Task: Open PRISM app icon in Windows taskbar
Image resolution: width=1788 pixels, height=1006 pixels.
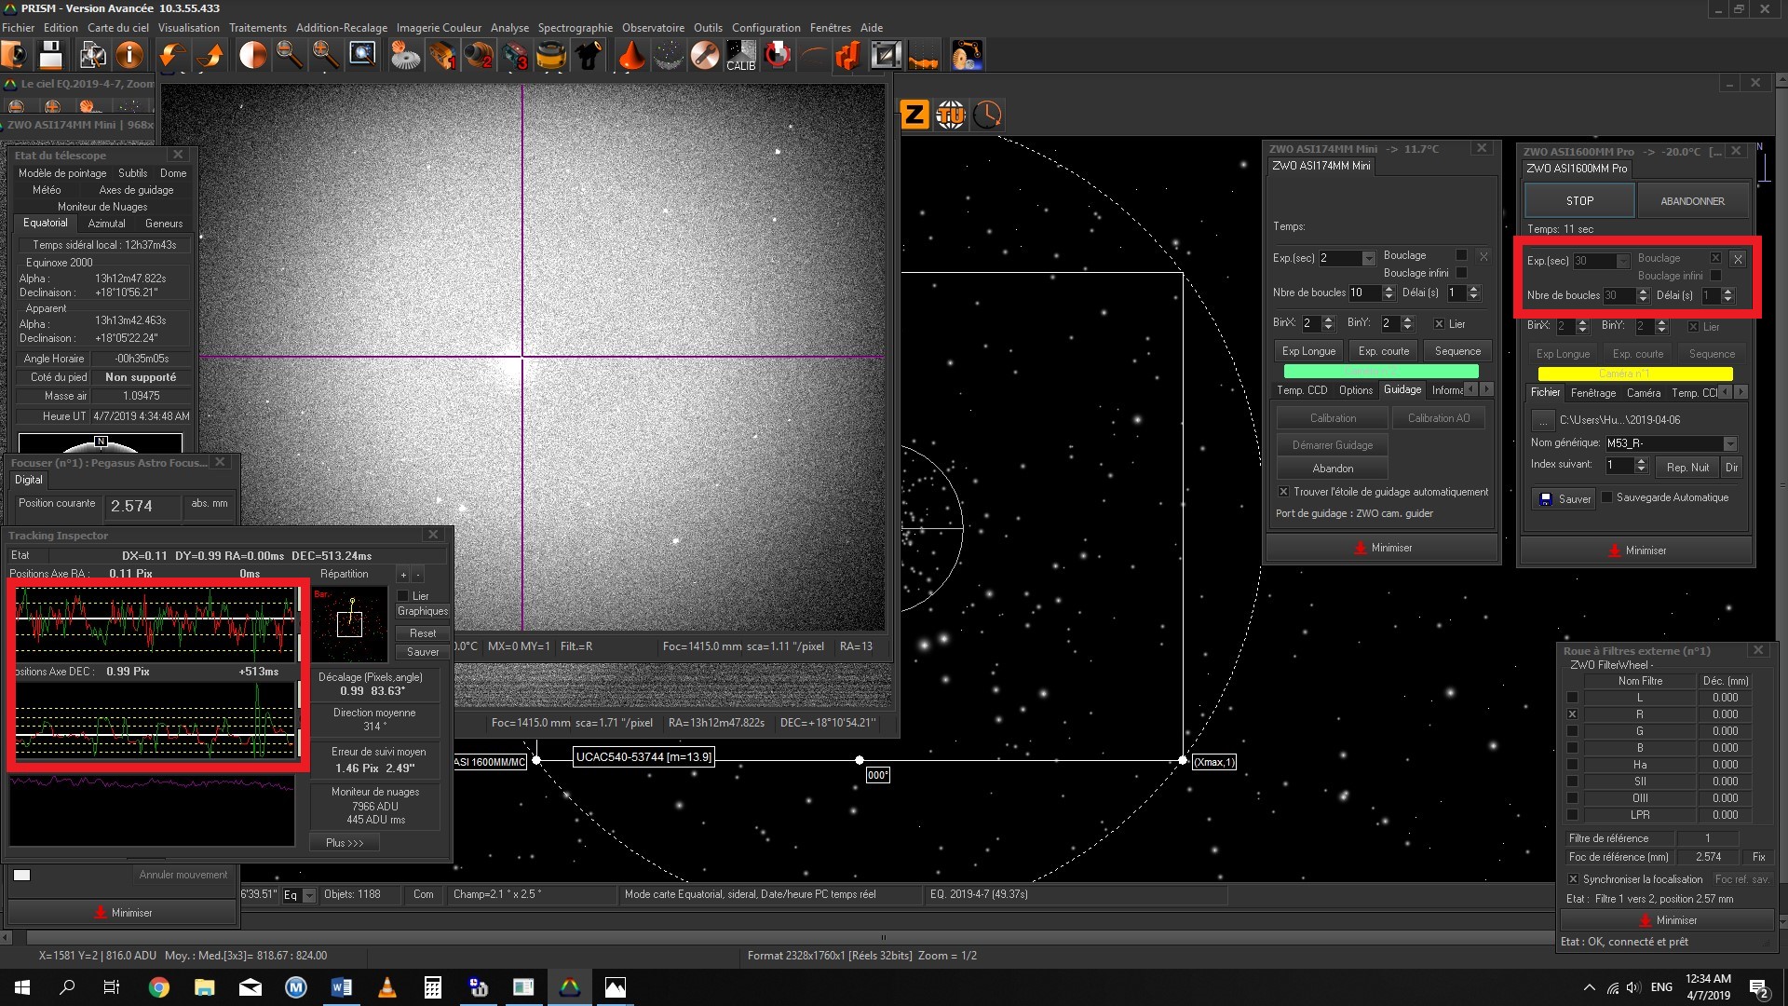Action: 569,987
